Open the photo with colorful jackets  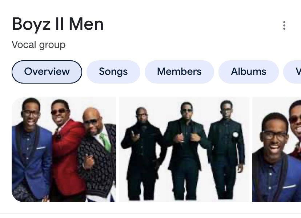(64, 150)
